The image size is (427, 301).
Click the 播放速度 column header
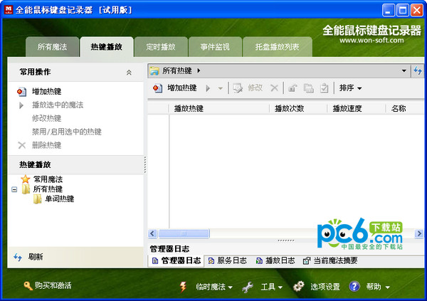click(357, 109)
